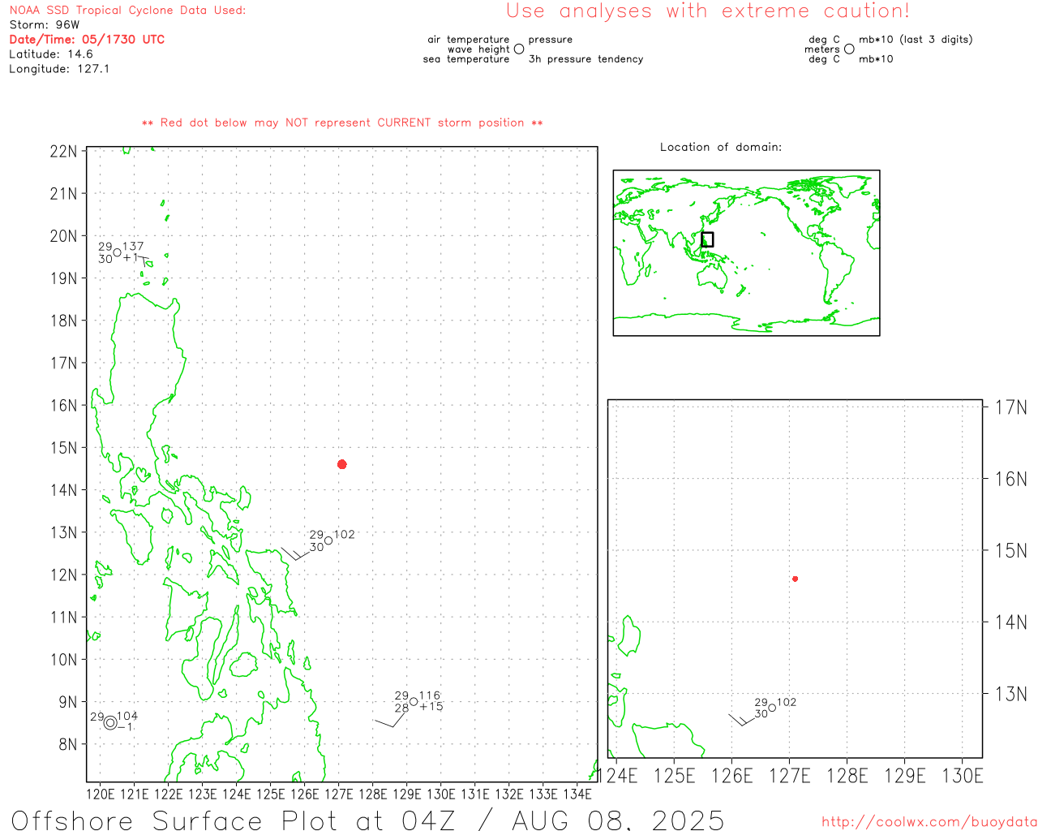Click the 'sea temperature' legend label

click(466, 59)
